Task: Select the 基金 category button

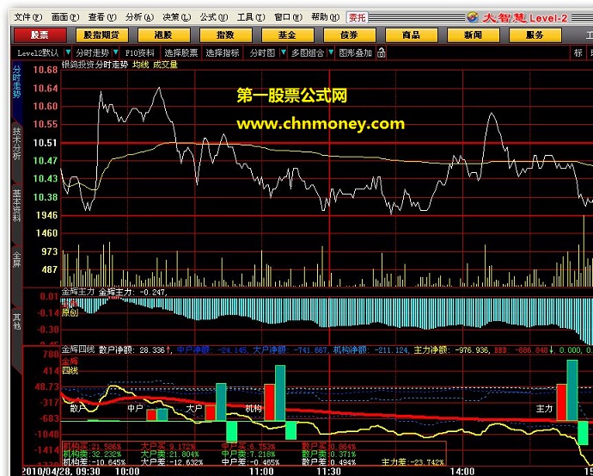Action: point(288,35)
